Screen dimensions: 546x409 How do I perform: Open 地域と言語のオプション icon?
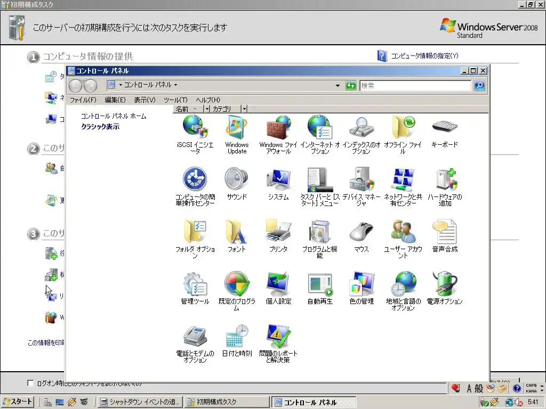pyautogui.click(x=403, y=291)
